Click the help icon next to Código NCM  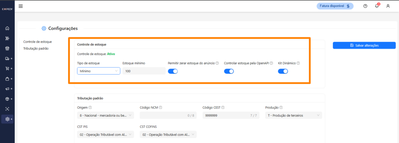coord(161,108)
